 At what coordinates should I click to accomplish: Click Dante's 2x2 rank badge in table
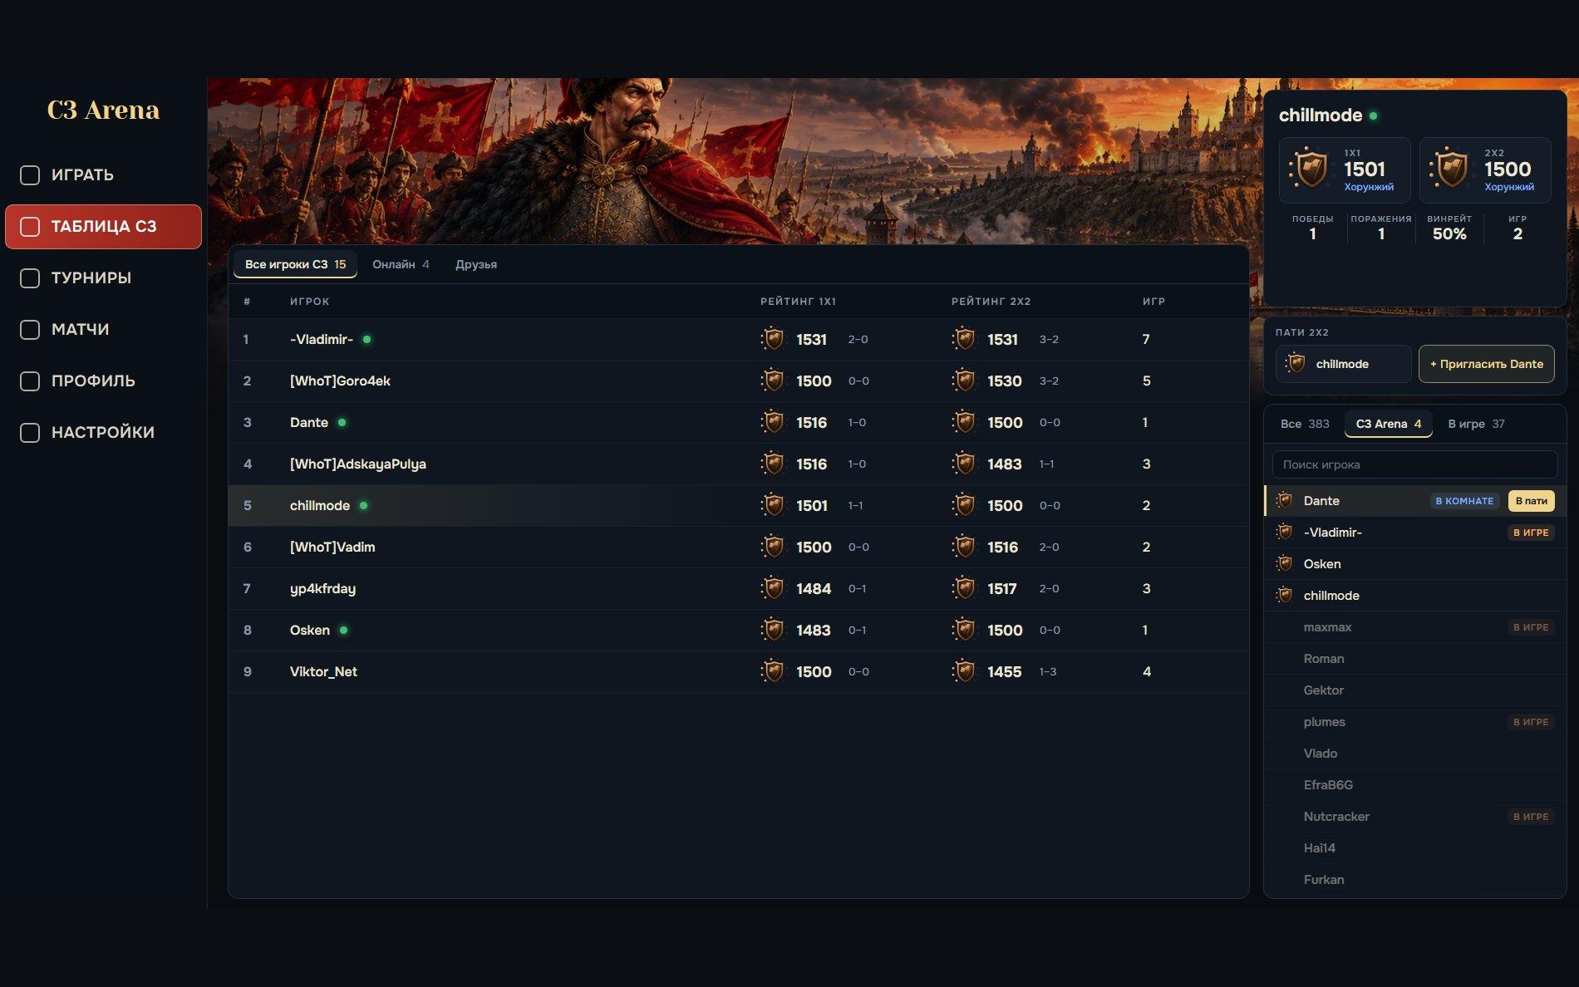click(964, 422)
